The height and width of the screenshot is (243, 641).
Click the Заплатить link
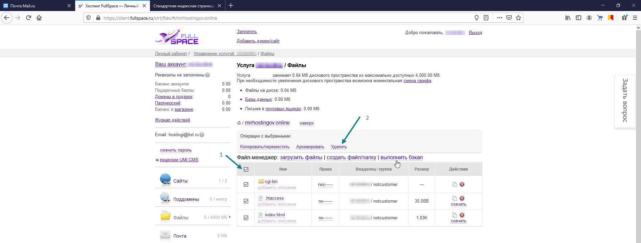pos(247,32)
